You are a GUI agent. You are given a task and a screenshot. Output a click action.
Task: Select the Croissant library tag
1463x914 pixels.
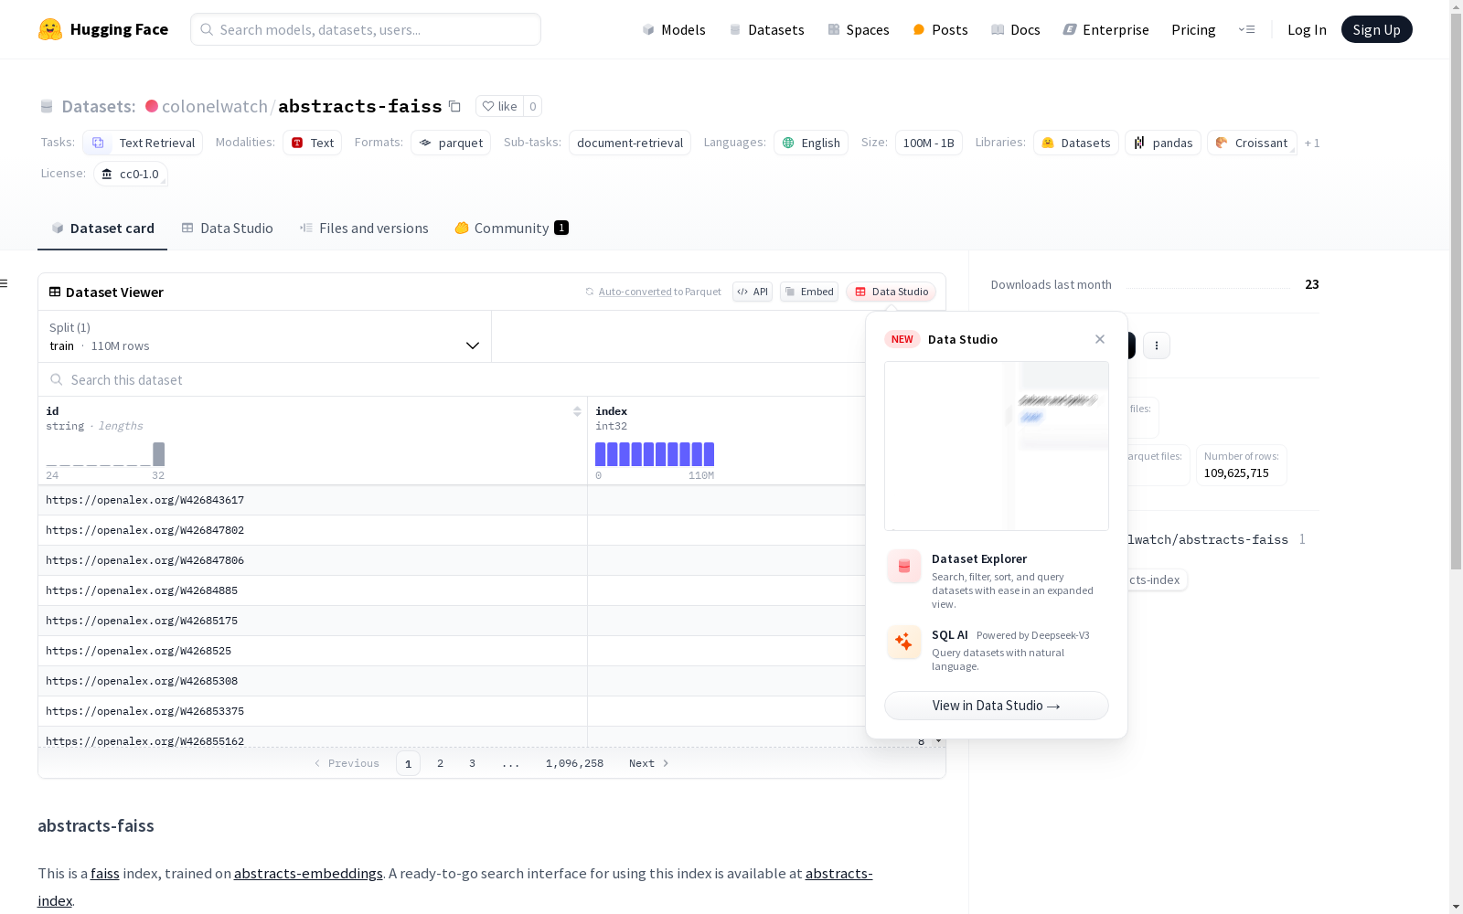1252,143
